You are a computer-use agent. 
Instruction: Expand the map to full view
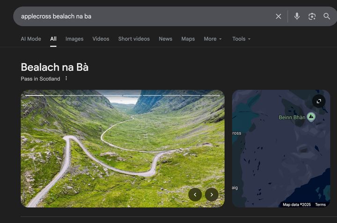[318, 101]
